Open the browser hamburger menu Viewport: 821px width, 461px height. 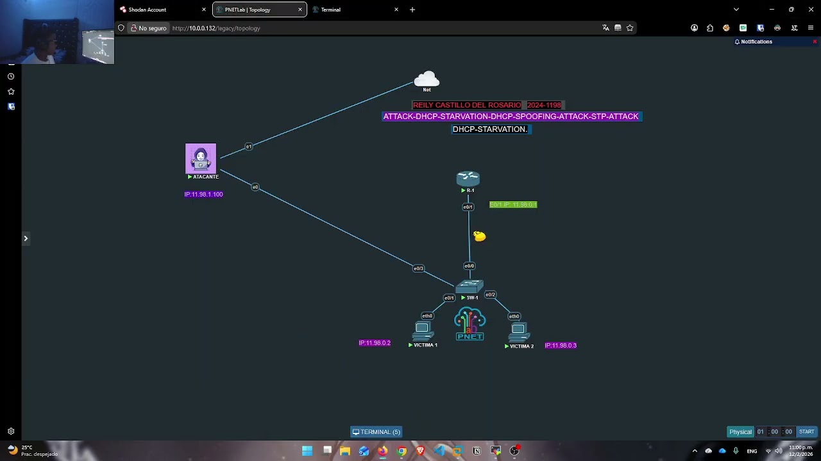click(x=811, y=28)
